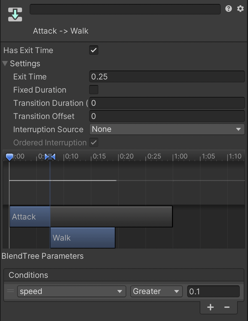This screenshot has height=321, width=248.
Task: Click the minus icon to remove condition
Action: pos(227,307)
